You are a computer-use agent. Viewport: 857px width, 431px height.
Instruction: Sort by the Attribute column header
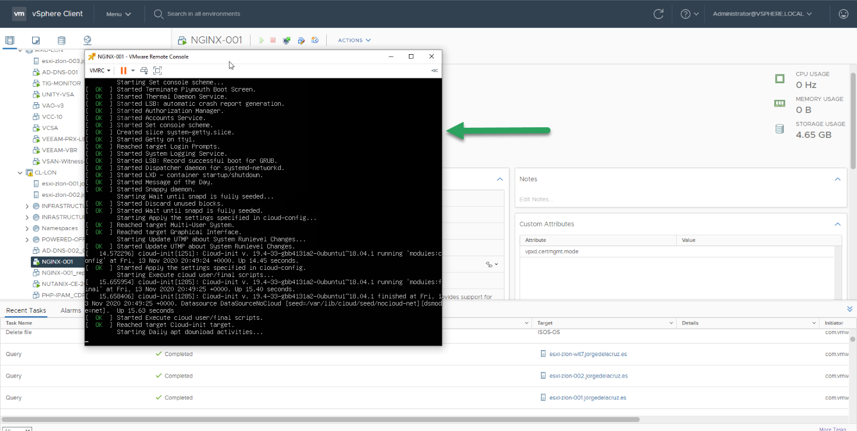coord(536,240)
